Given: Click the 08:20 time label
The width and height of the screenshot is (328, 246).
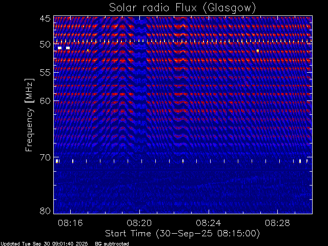Looking at the screenshot, I should click(139, 223).
